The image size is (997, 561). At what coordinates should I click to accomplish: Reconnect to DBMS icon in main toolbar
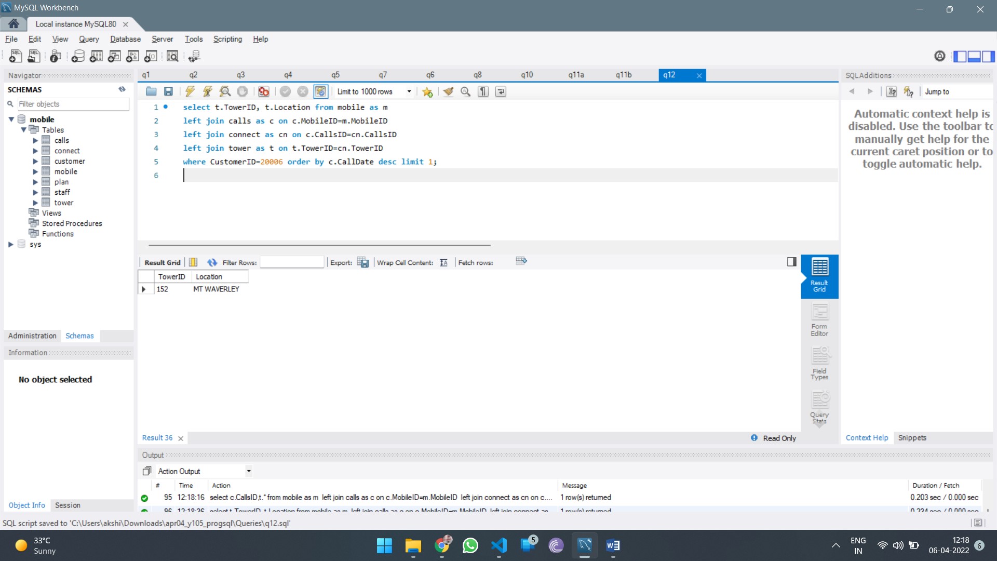click(x=194, y=56)
